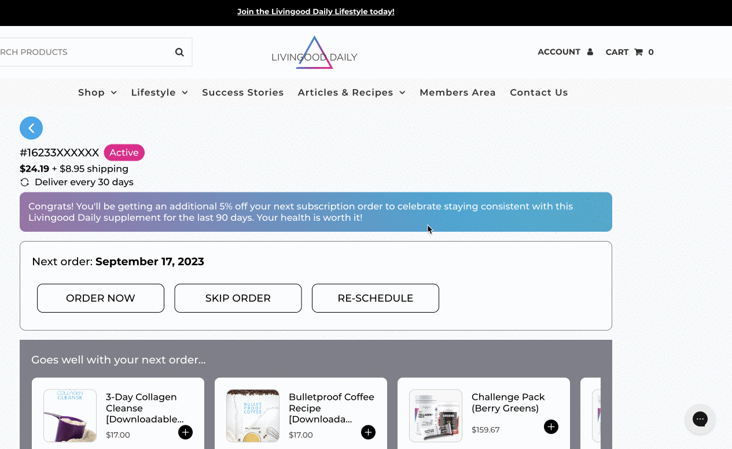
Task: Open the shopping cart icon
Action: (639, 52)
